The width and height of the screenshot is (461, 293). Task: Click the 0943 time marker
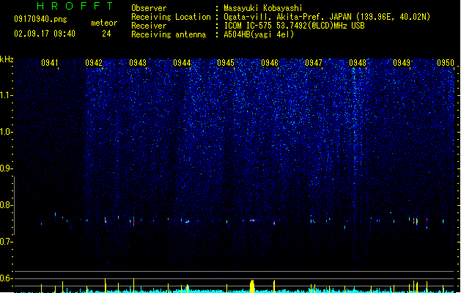138,63
